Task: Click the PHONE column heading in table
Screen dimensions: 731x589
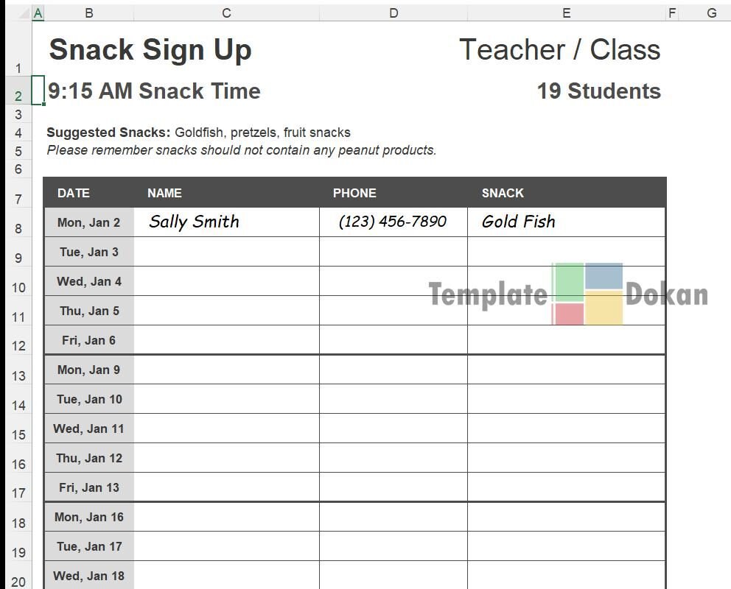Action: 354,193
